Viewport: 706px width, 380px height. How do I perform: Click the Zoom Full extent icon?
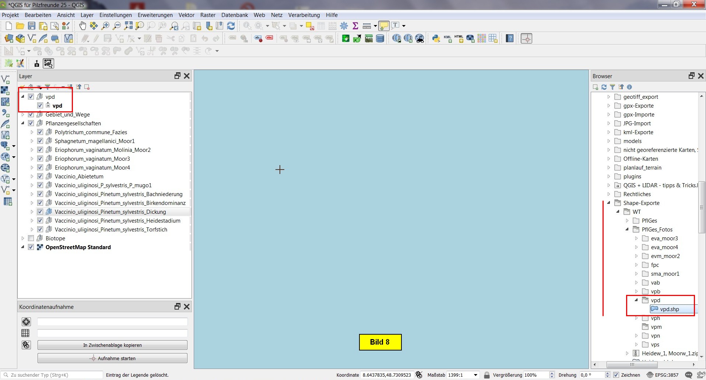click(x=128, y=26)
